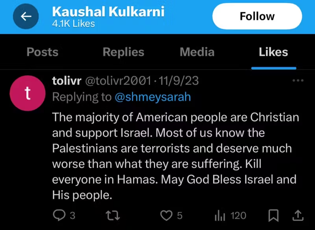Repost using the retweet icon

pos(113,215)
